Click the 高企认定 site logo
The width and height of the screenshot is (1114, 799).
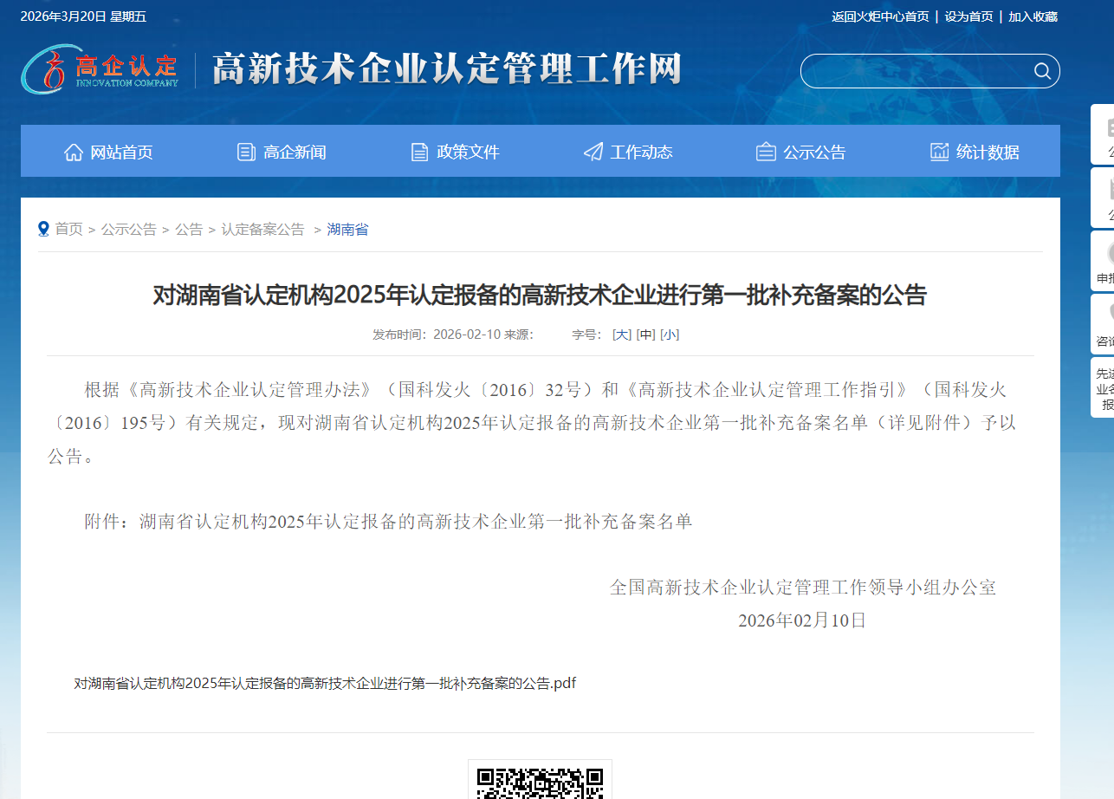click(100, 69)
